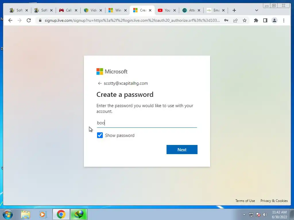Switch to the Ema tab

point(214,10)
